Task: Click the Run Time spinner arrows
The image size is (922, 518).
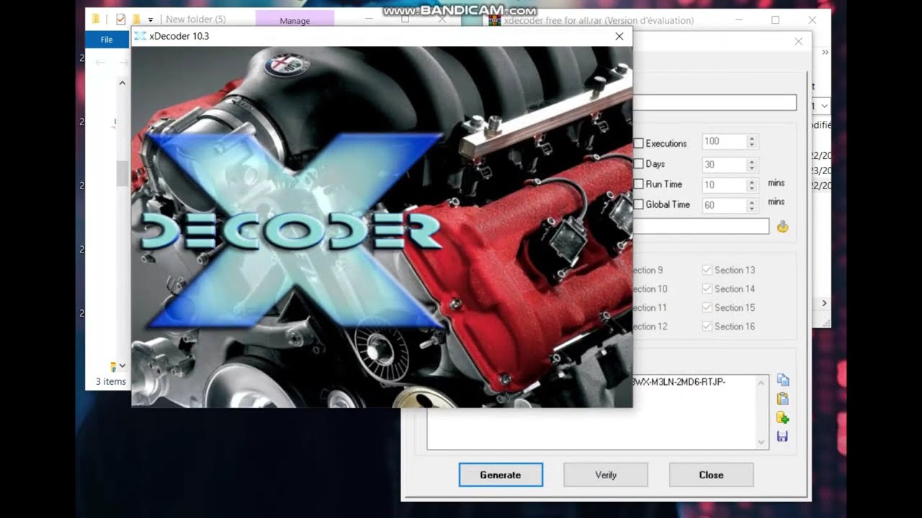Action: click(x=752, y=185)
